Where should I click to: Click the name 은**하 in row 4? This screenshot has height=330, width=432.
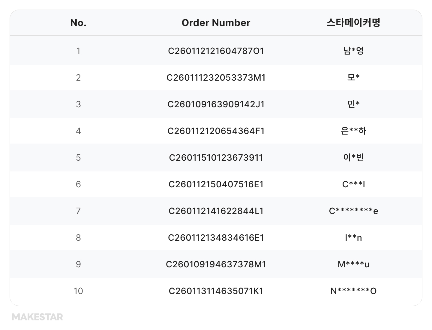[353, 131]
